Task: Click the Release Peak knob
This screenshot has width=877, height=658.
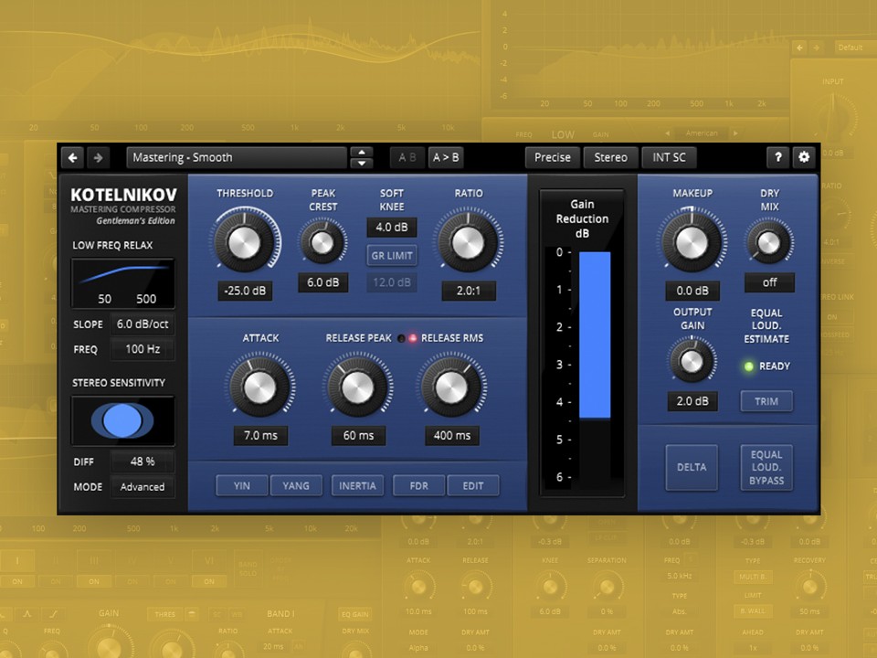Action: pos(358,387)
